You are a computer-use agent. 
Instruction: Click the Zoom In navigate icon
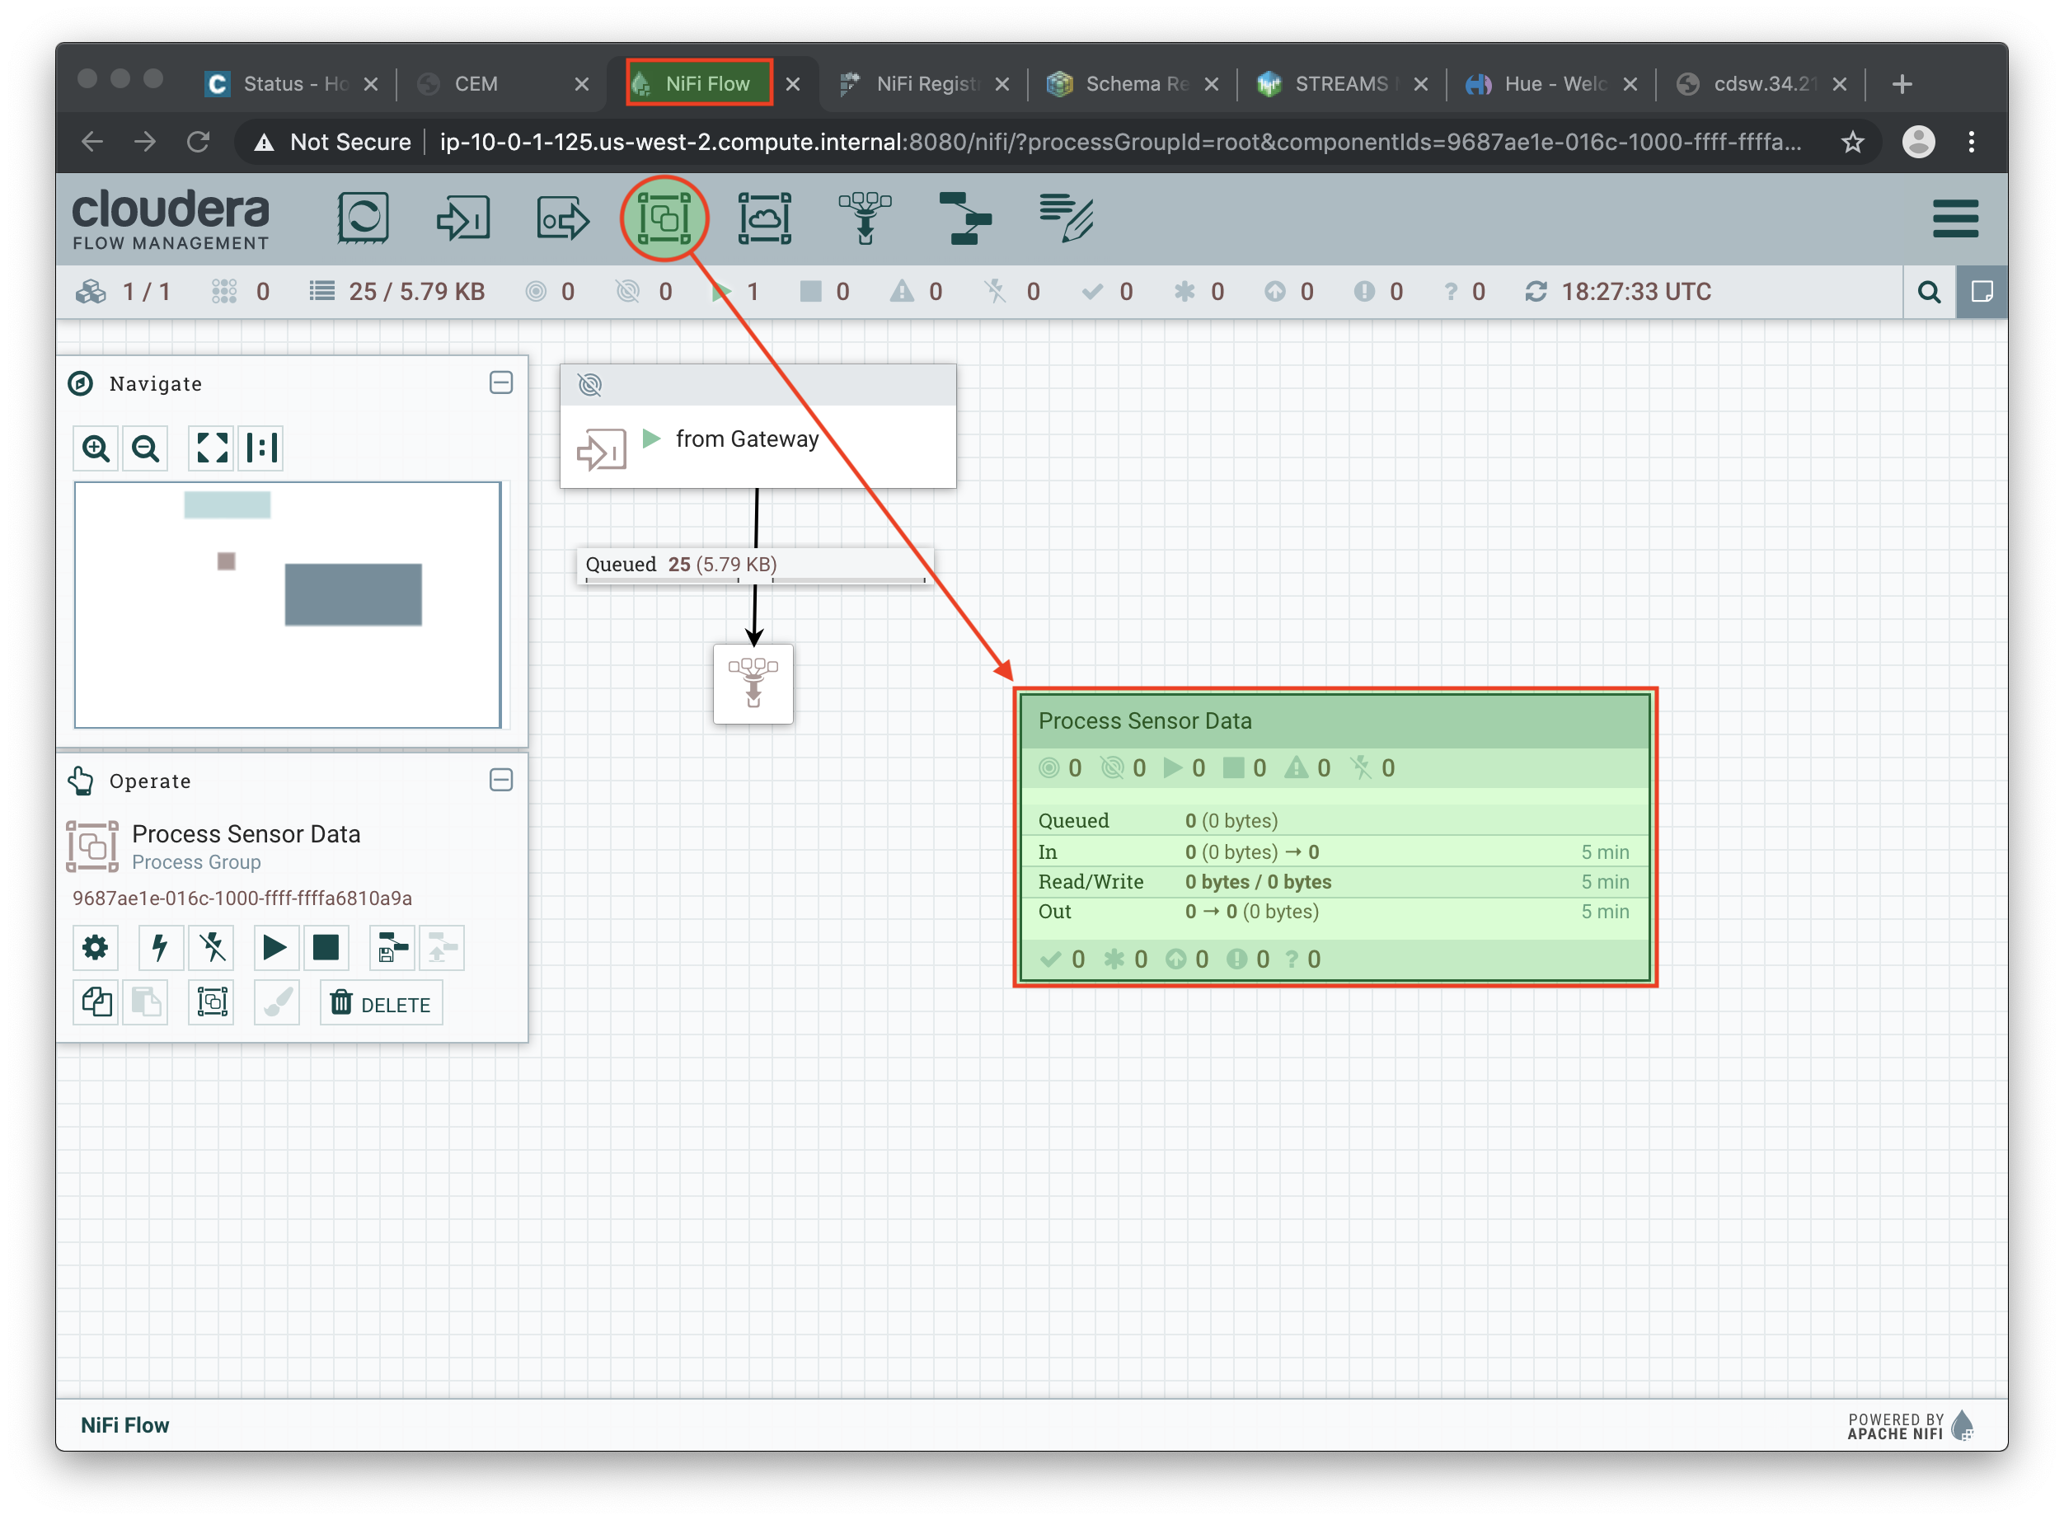[96, 448]
